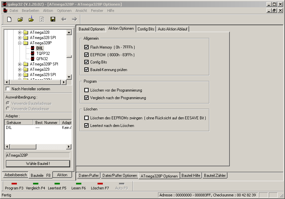Open the Ansicht menu

[81, 11]
